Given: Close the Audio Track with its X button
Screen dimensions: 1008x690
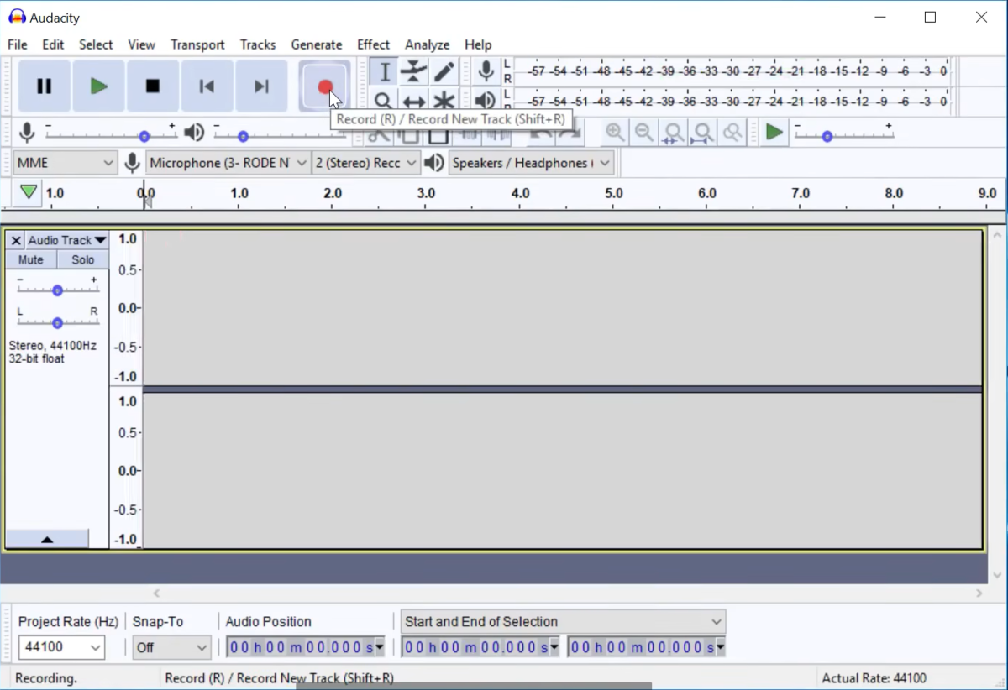Looking at the screenshot, I should (15, 240).
